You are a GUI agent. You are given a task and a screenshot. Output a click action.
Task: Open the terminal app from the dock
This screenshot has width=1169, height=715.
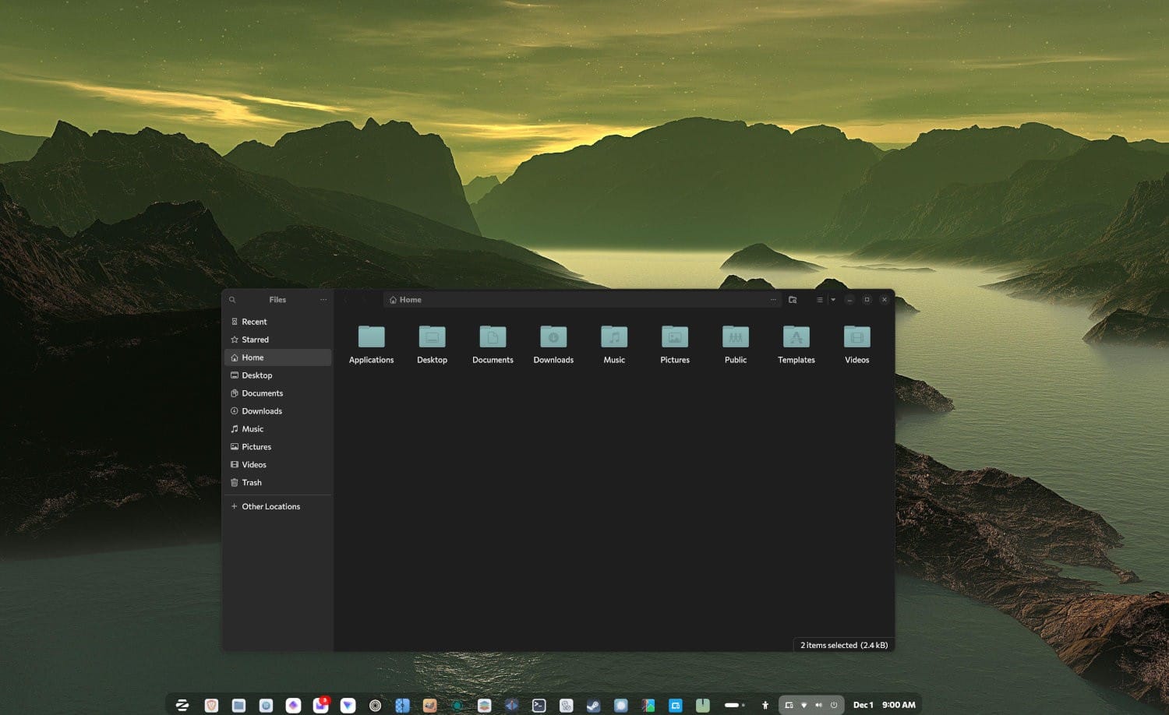coord(538,705)
